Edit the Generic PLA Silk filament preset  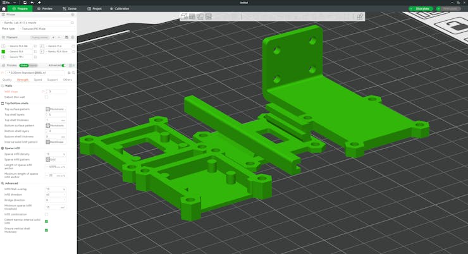tap(35, 46)
